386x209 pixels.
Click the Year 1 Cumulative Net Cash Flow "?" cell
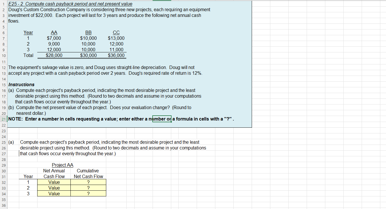pyautogui.click(x=88, y=182)
